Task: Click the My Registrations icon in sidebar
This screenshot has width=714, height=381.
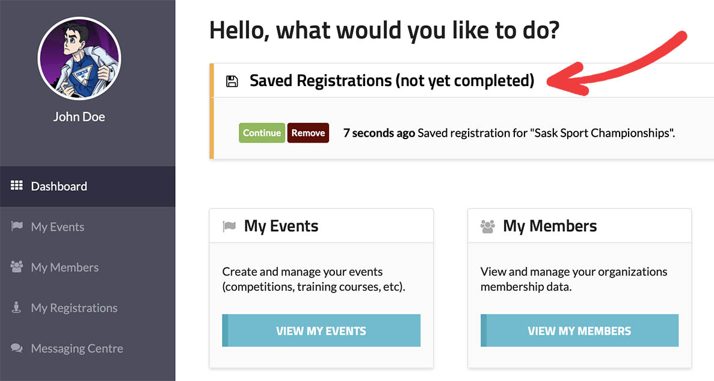Action: (x=17, y=308)
